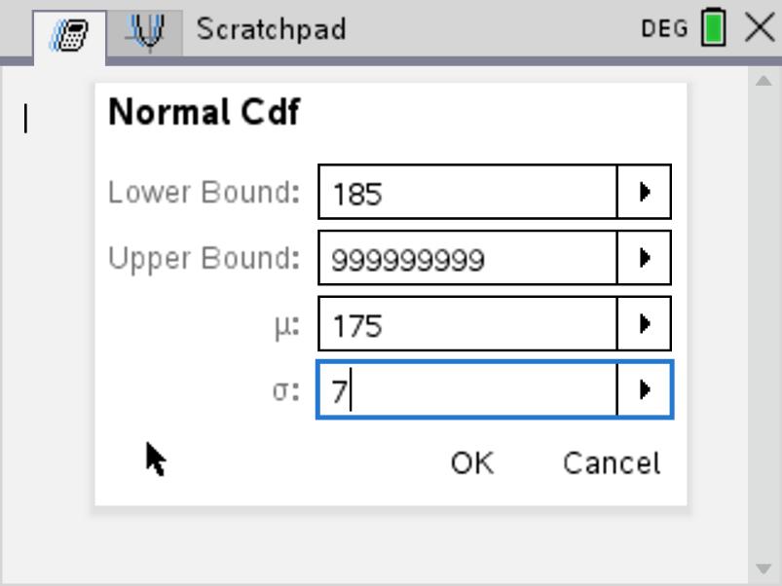This screenshot has height=586, width=782.
Task: Click the battery status icon
Action: coord(714,28)
